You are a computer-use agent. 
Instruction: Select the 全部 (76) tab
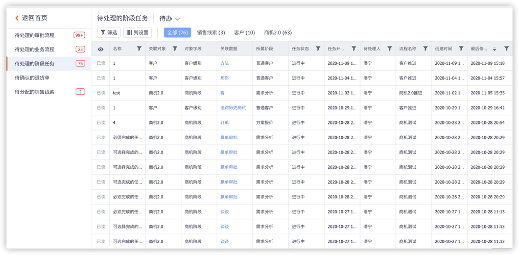click(x=177, y=33)
